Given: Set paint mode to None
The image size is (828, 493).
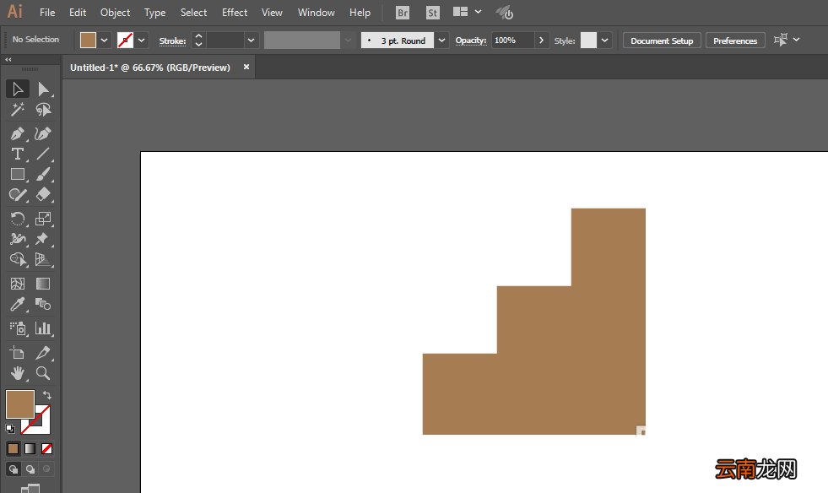Looking at the screenshot, I should pos(46,448).
